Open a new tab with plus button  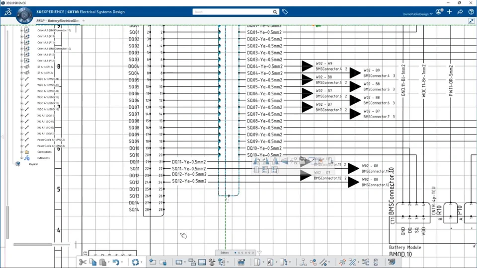[83, 21]
